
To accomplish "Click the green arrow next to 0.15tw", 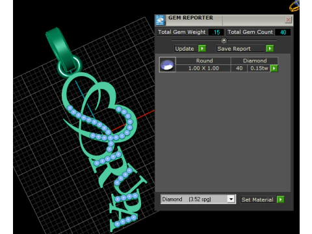I will 274,68.
